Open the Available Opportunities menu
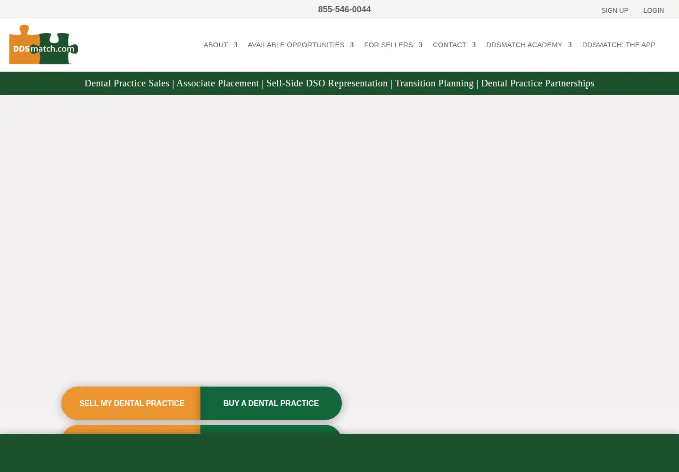 [296, 45]
